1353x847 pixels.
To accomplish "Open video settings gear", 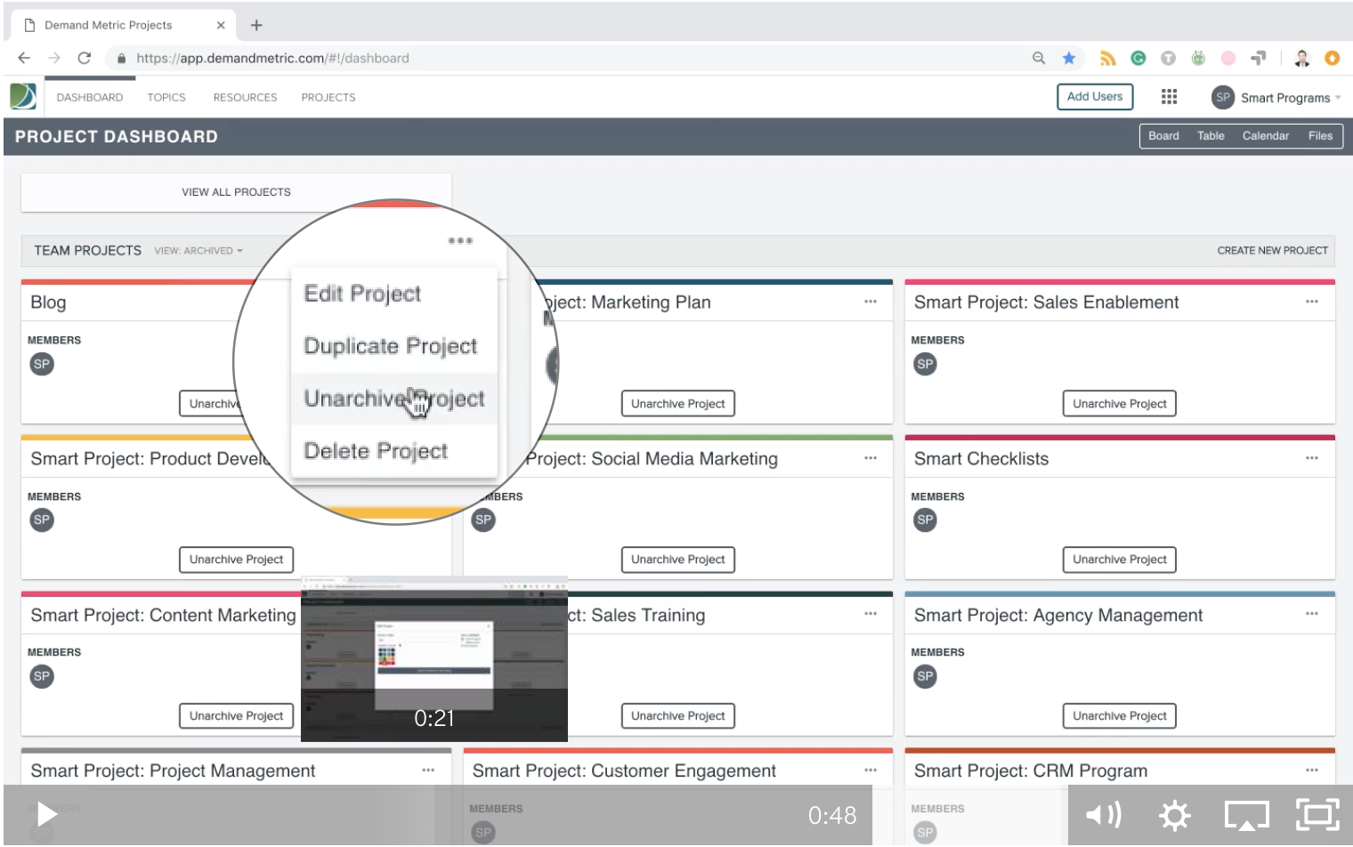I will click(x=1175, y=815).
